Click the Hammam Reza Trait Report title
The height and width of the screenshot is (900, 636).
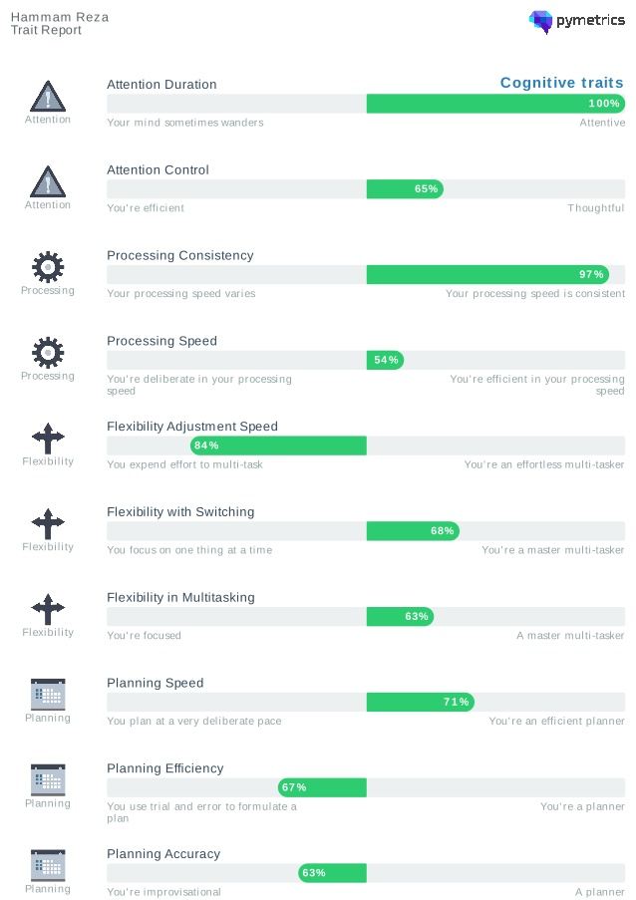tap(60, 24)
